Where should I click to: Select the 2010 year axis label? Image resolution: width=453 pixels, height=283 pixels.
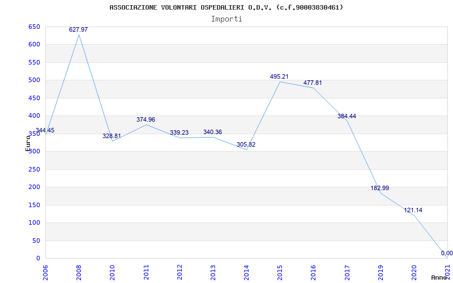112,272
